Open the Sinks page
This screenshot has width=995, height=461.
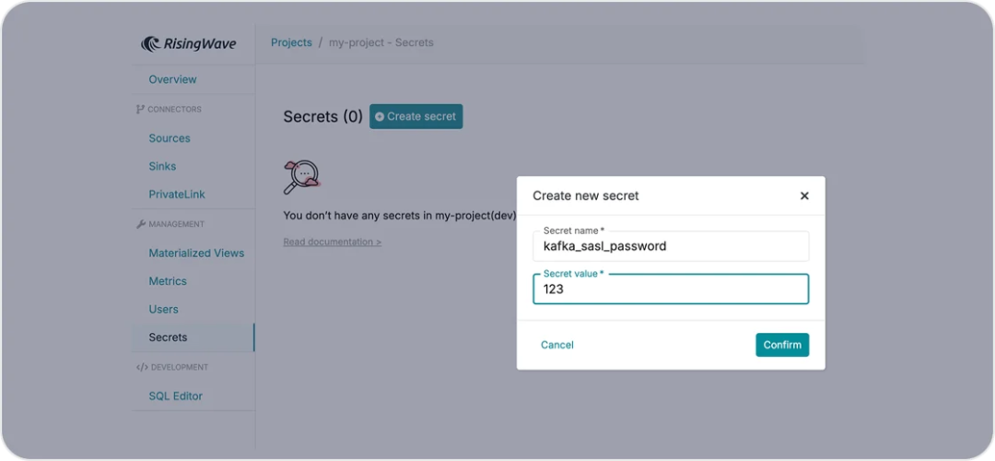click(162, 166)
